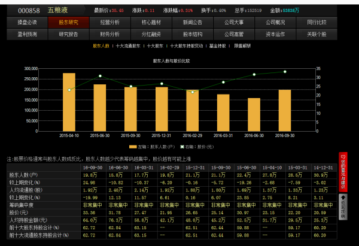Click the gray 返回顶部 button
Image resolution: width=359 pixels, height=246 pixels.
tap(343, 207)
